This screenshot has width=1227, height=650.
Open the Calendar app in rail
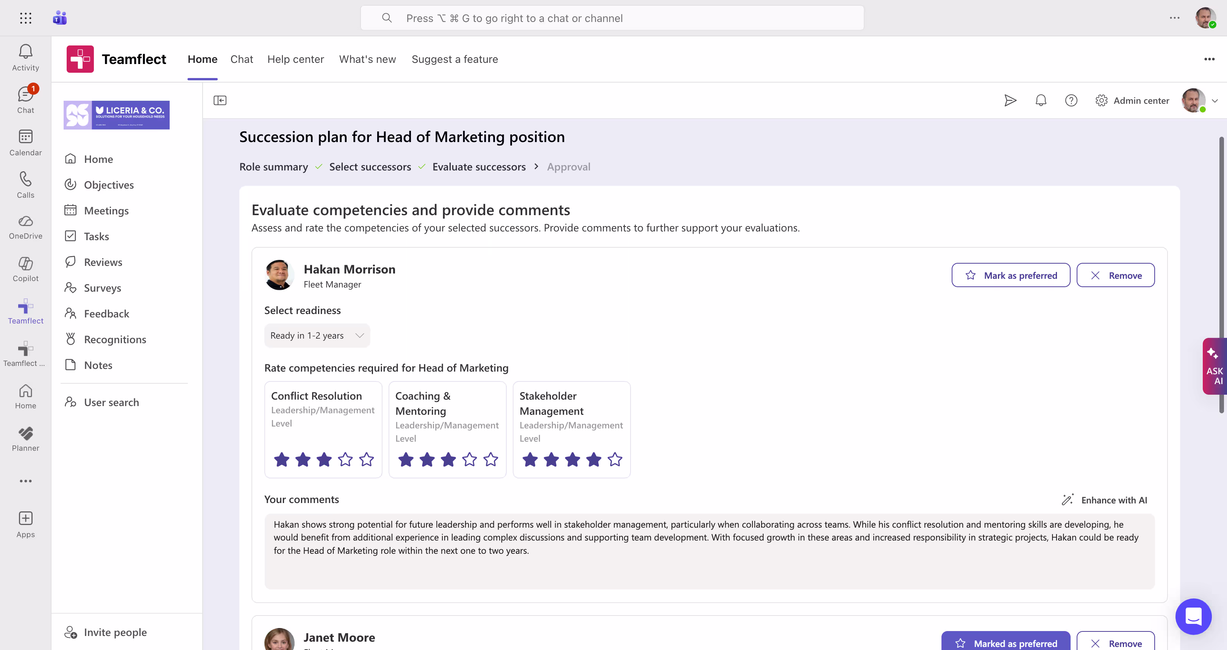click(26, 142)
